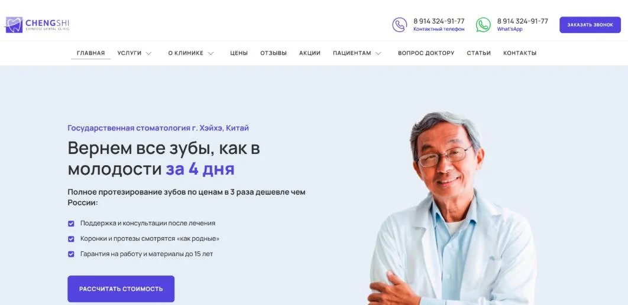
Task: Open the green WhatsApp icon
Action: (x=483, y=25)
